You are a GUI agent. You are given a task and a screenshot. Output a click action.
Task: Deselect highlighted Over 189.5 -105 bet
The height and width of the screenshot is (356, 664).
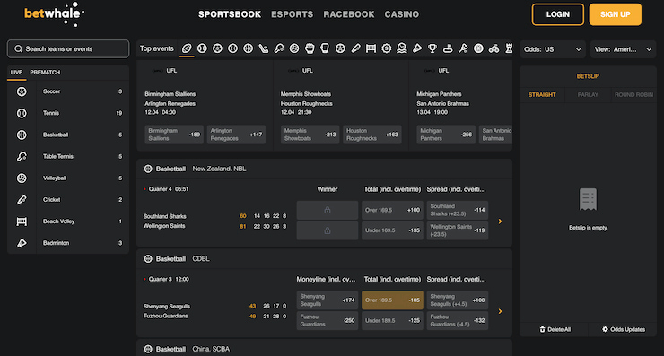(392, 300)
